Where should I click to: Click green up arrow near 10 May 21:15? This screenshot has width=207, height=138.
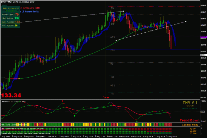137,121
